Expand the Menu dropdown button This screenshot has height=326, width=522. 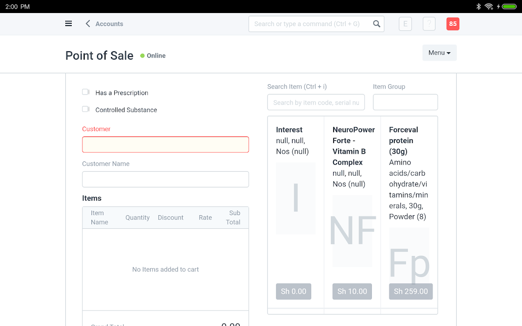pos(439,53)
